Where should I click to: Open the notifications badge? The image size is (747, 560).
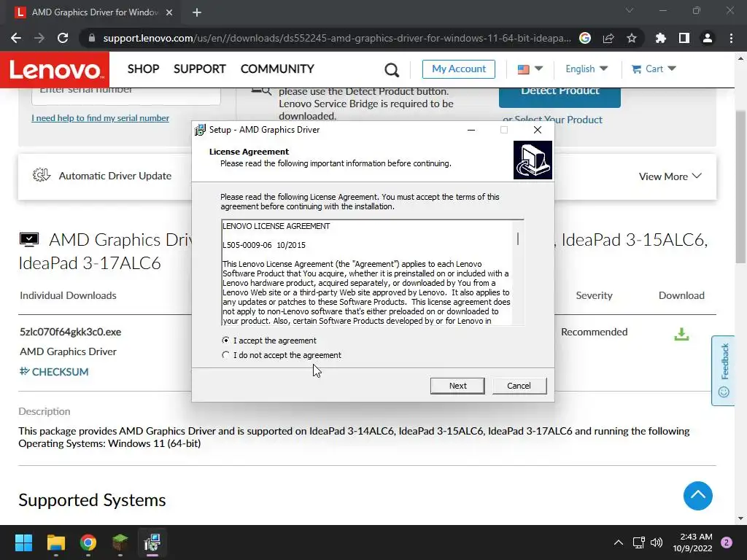point(727,542)
